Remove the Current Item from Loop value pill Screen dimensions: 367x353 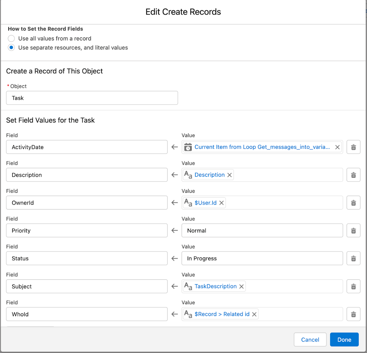coord(337,147)
